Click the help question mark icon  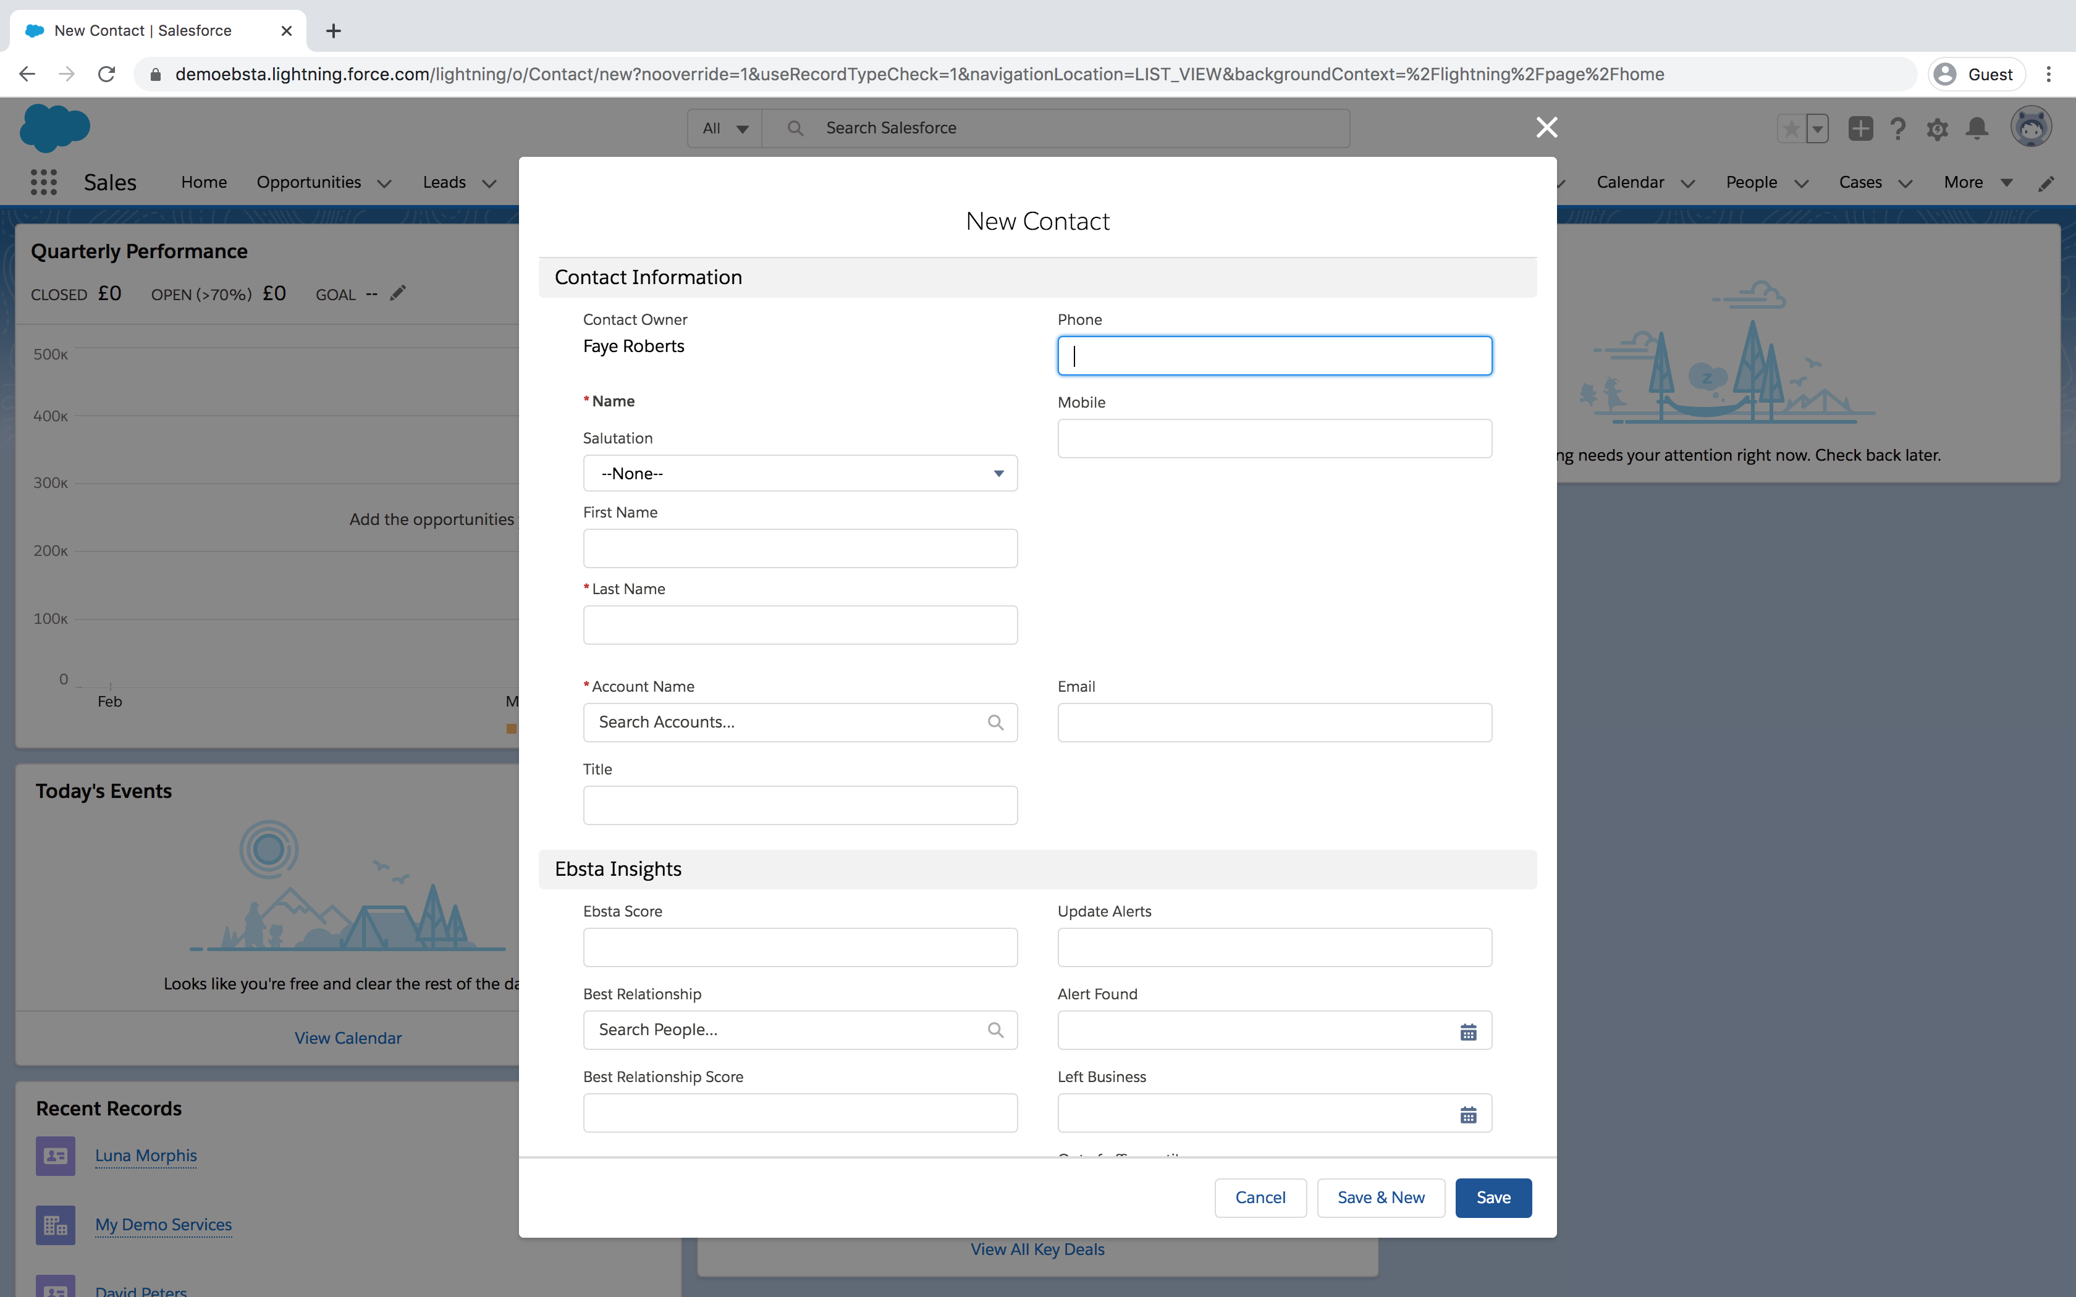coord(1897,128)
